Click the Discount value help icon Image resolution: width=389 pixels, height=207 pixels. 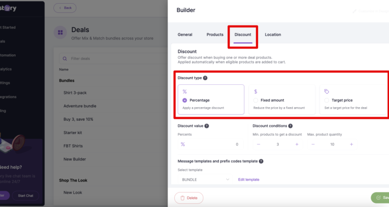[207, 126]
